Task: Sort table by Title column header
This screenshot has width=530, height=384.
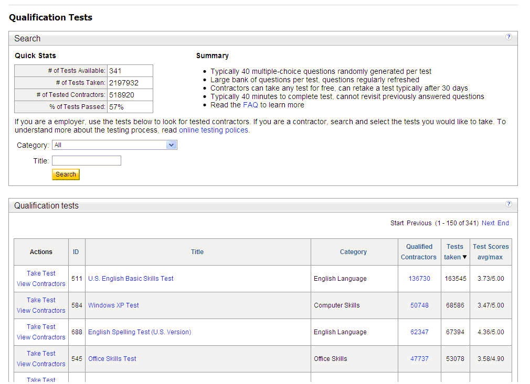Action: tap(197, 252)
